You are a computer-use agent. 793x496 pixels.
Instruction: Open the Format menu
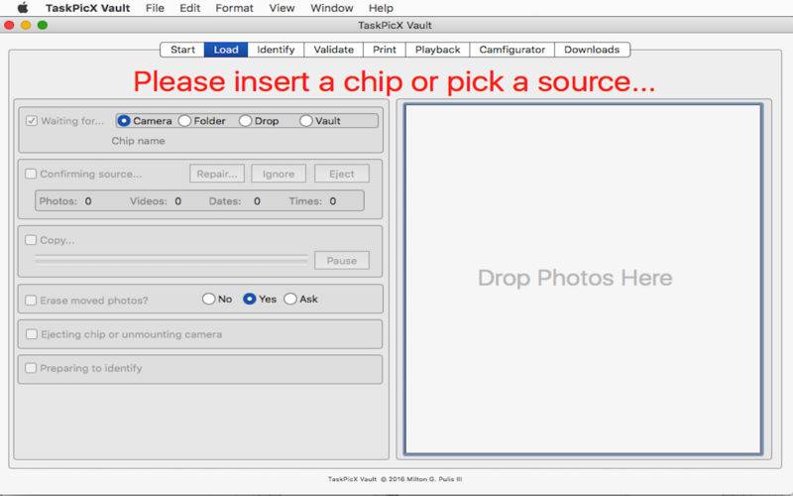pos(234,8)
